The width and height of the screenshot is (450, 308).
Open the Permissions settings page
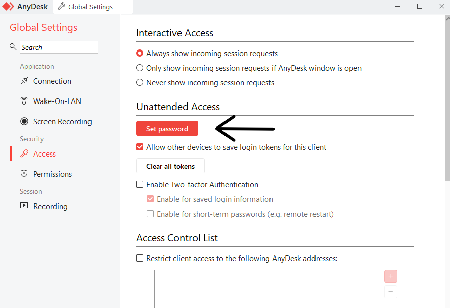click(53, 174)
